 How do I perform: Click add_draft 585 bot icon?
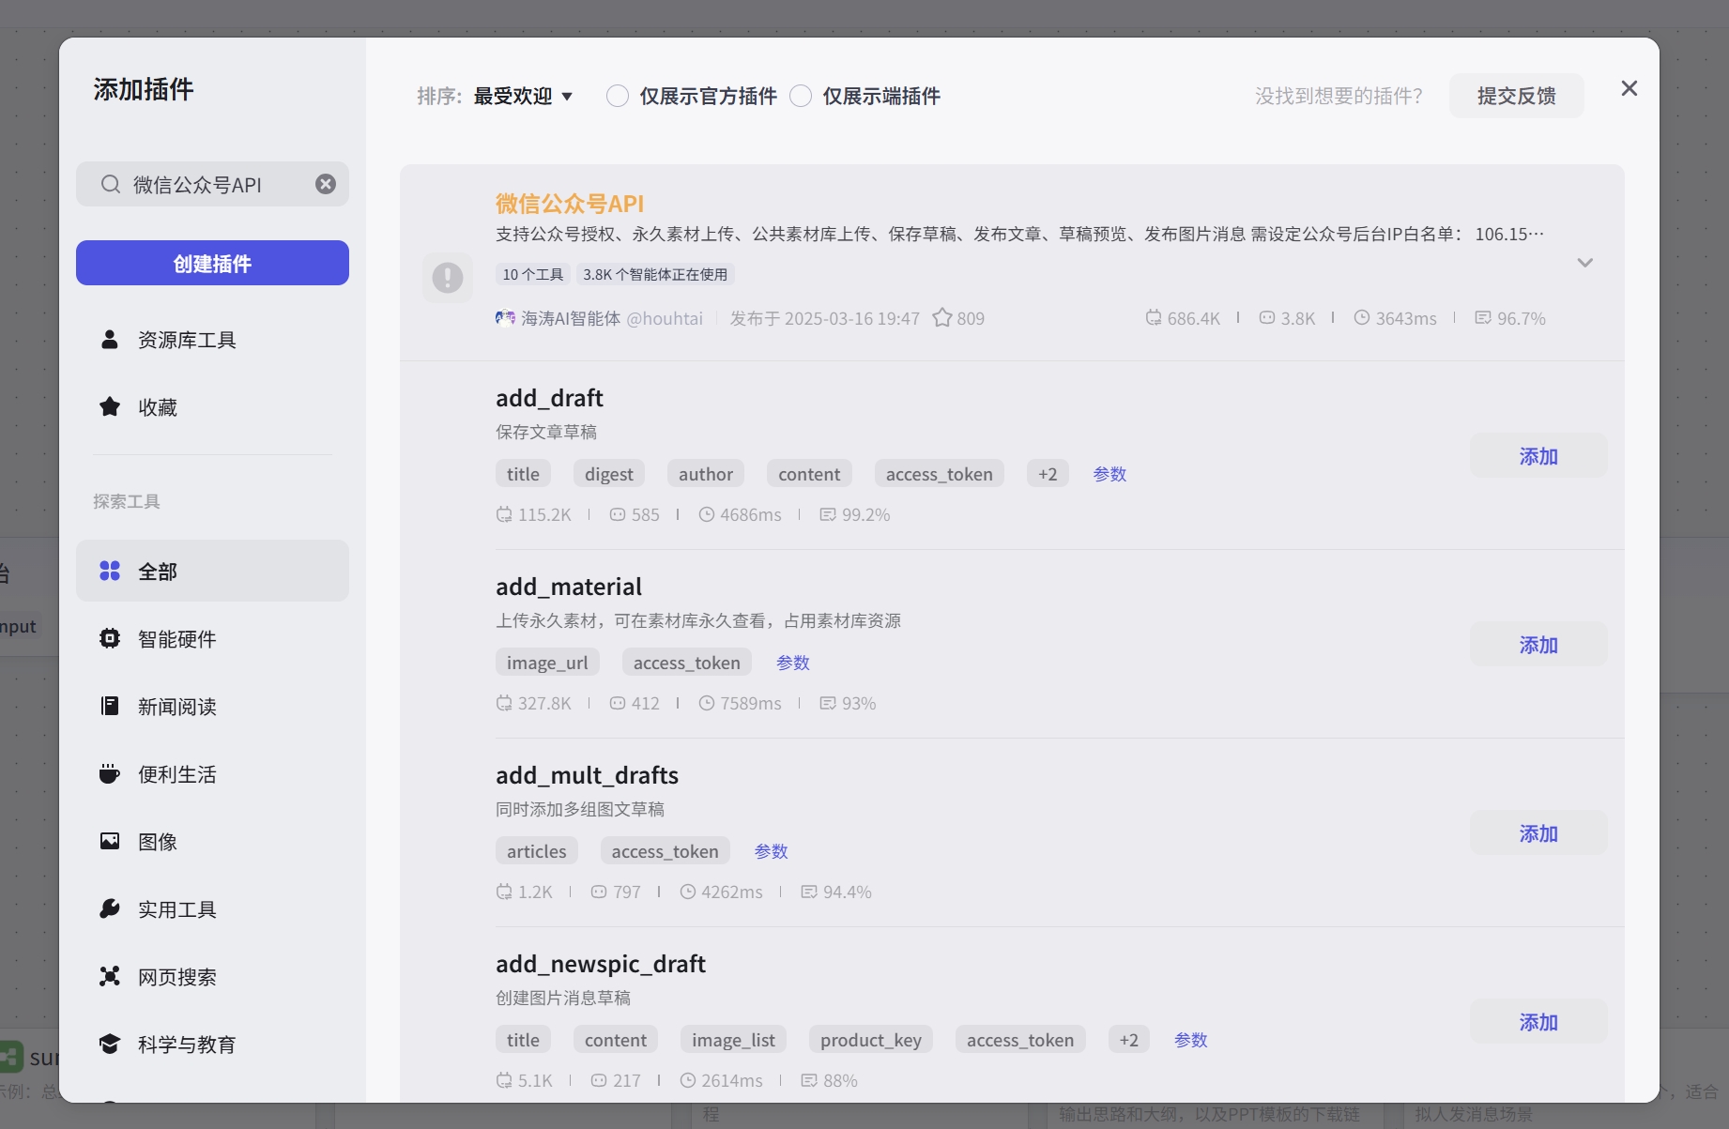618,514
